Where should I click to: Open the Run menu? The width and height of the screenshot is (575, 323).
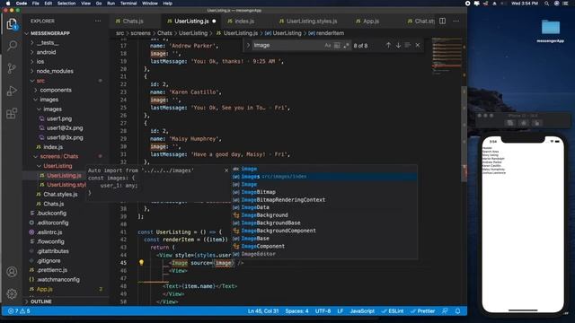point(111,4)
